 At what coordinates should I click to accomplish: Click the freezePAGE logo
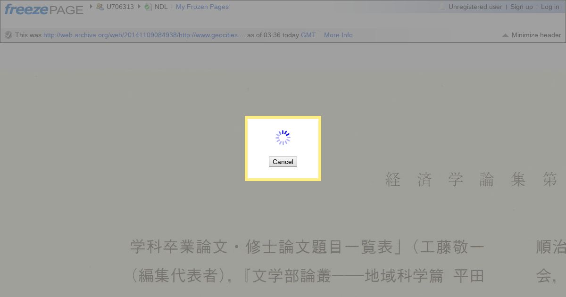click(x=44, y=9)
